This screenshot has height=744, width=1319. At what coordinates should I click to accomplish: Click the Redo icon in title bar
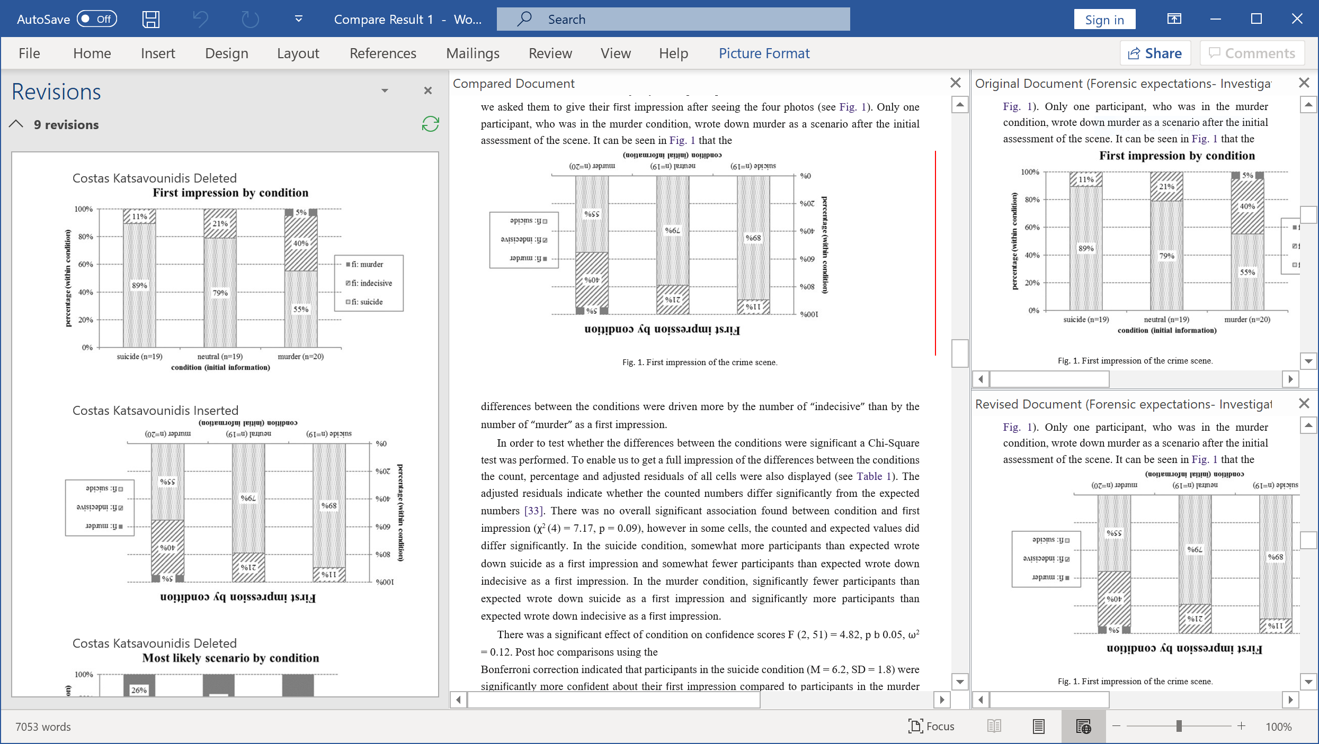(x=249, y=20)
